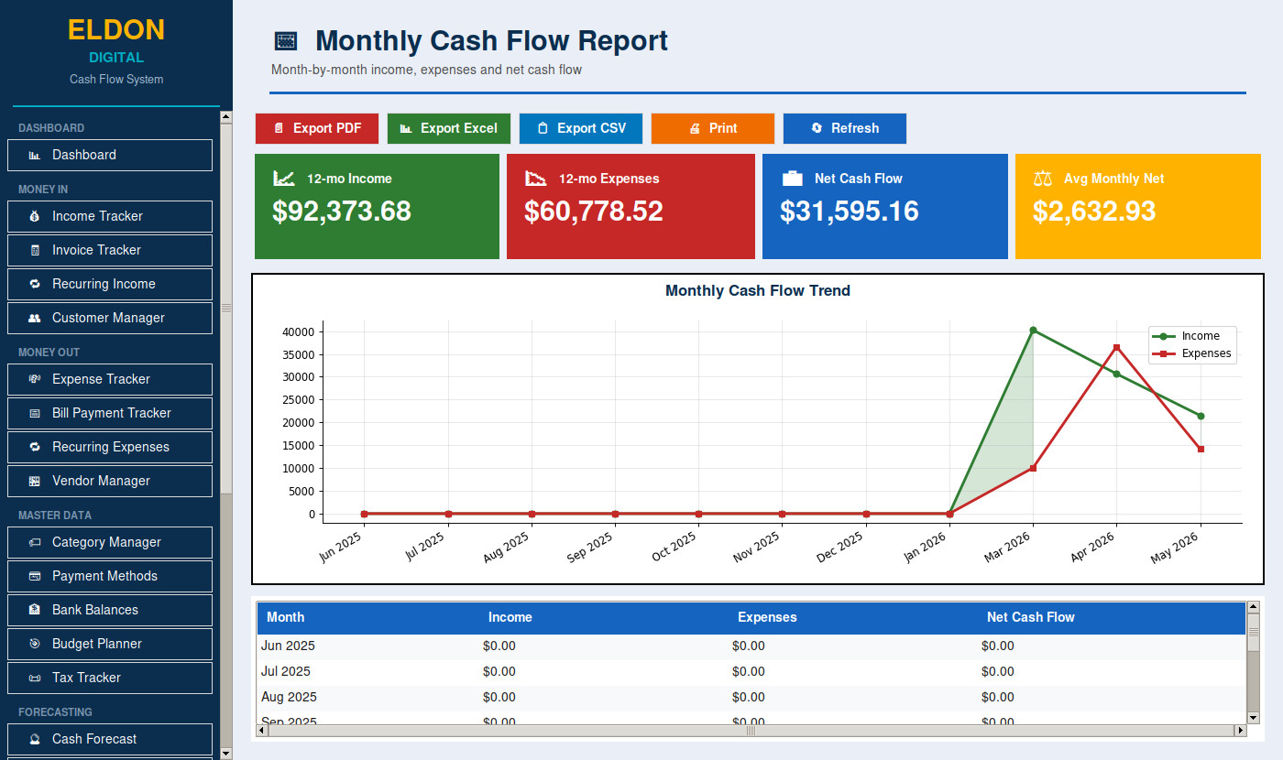The width and height of the screenshot is (1283, 760).
Task: Click the Avg Monthly Net card
Action: pyautogui.click(x=1138, y=207)
